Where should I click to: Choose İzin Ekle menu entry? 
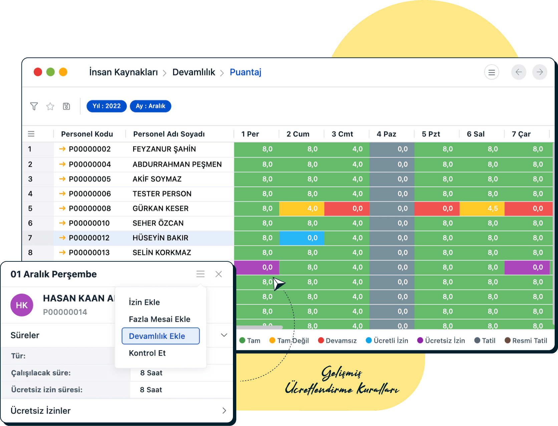pos(144,302)
